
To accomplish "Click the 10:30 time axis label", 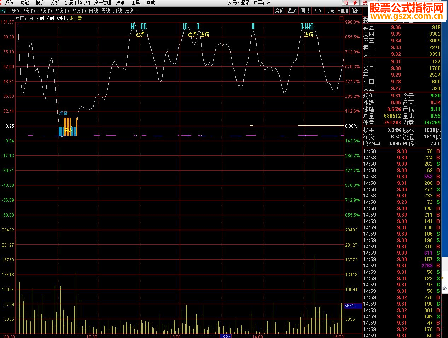I will point(92,336).
